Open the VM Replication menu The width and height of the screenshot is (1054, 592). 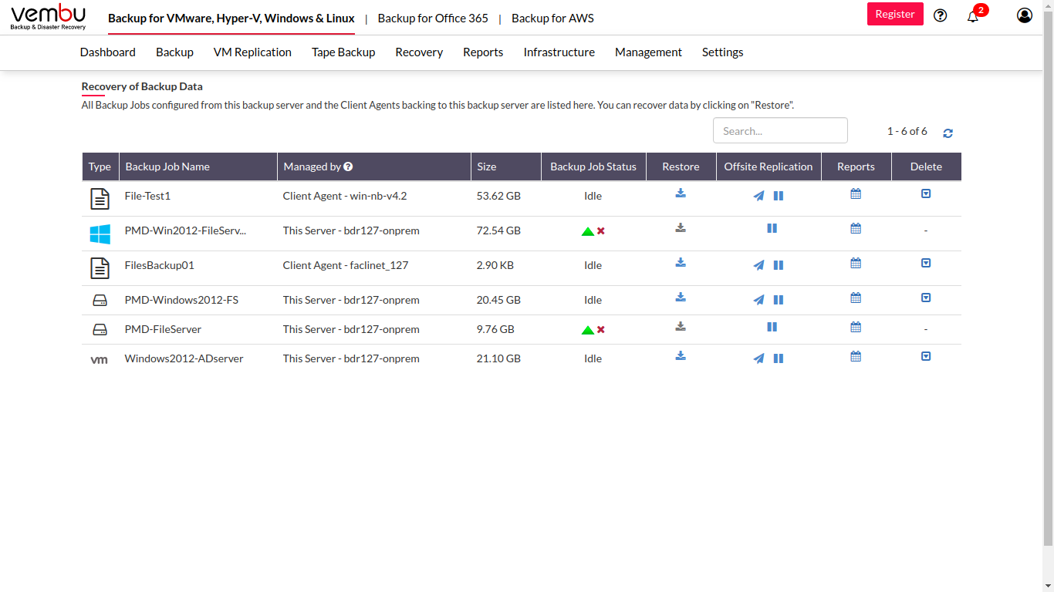(252, 52)
